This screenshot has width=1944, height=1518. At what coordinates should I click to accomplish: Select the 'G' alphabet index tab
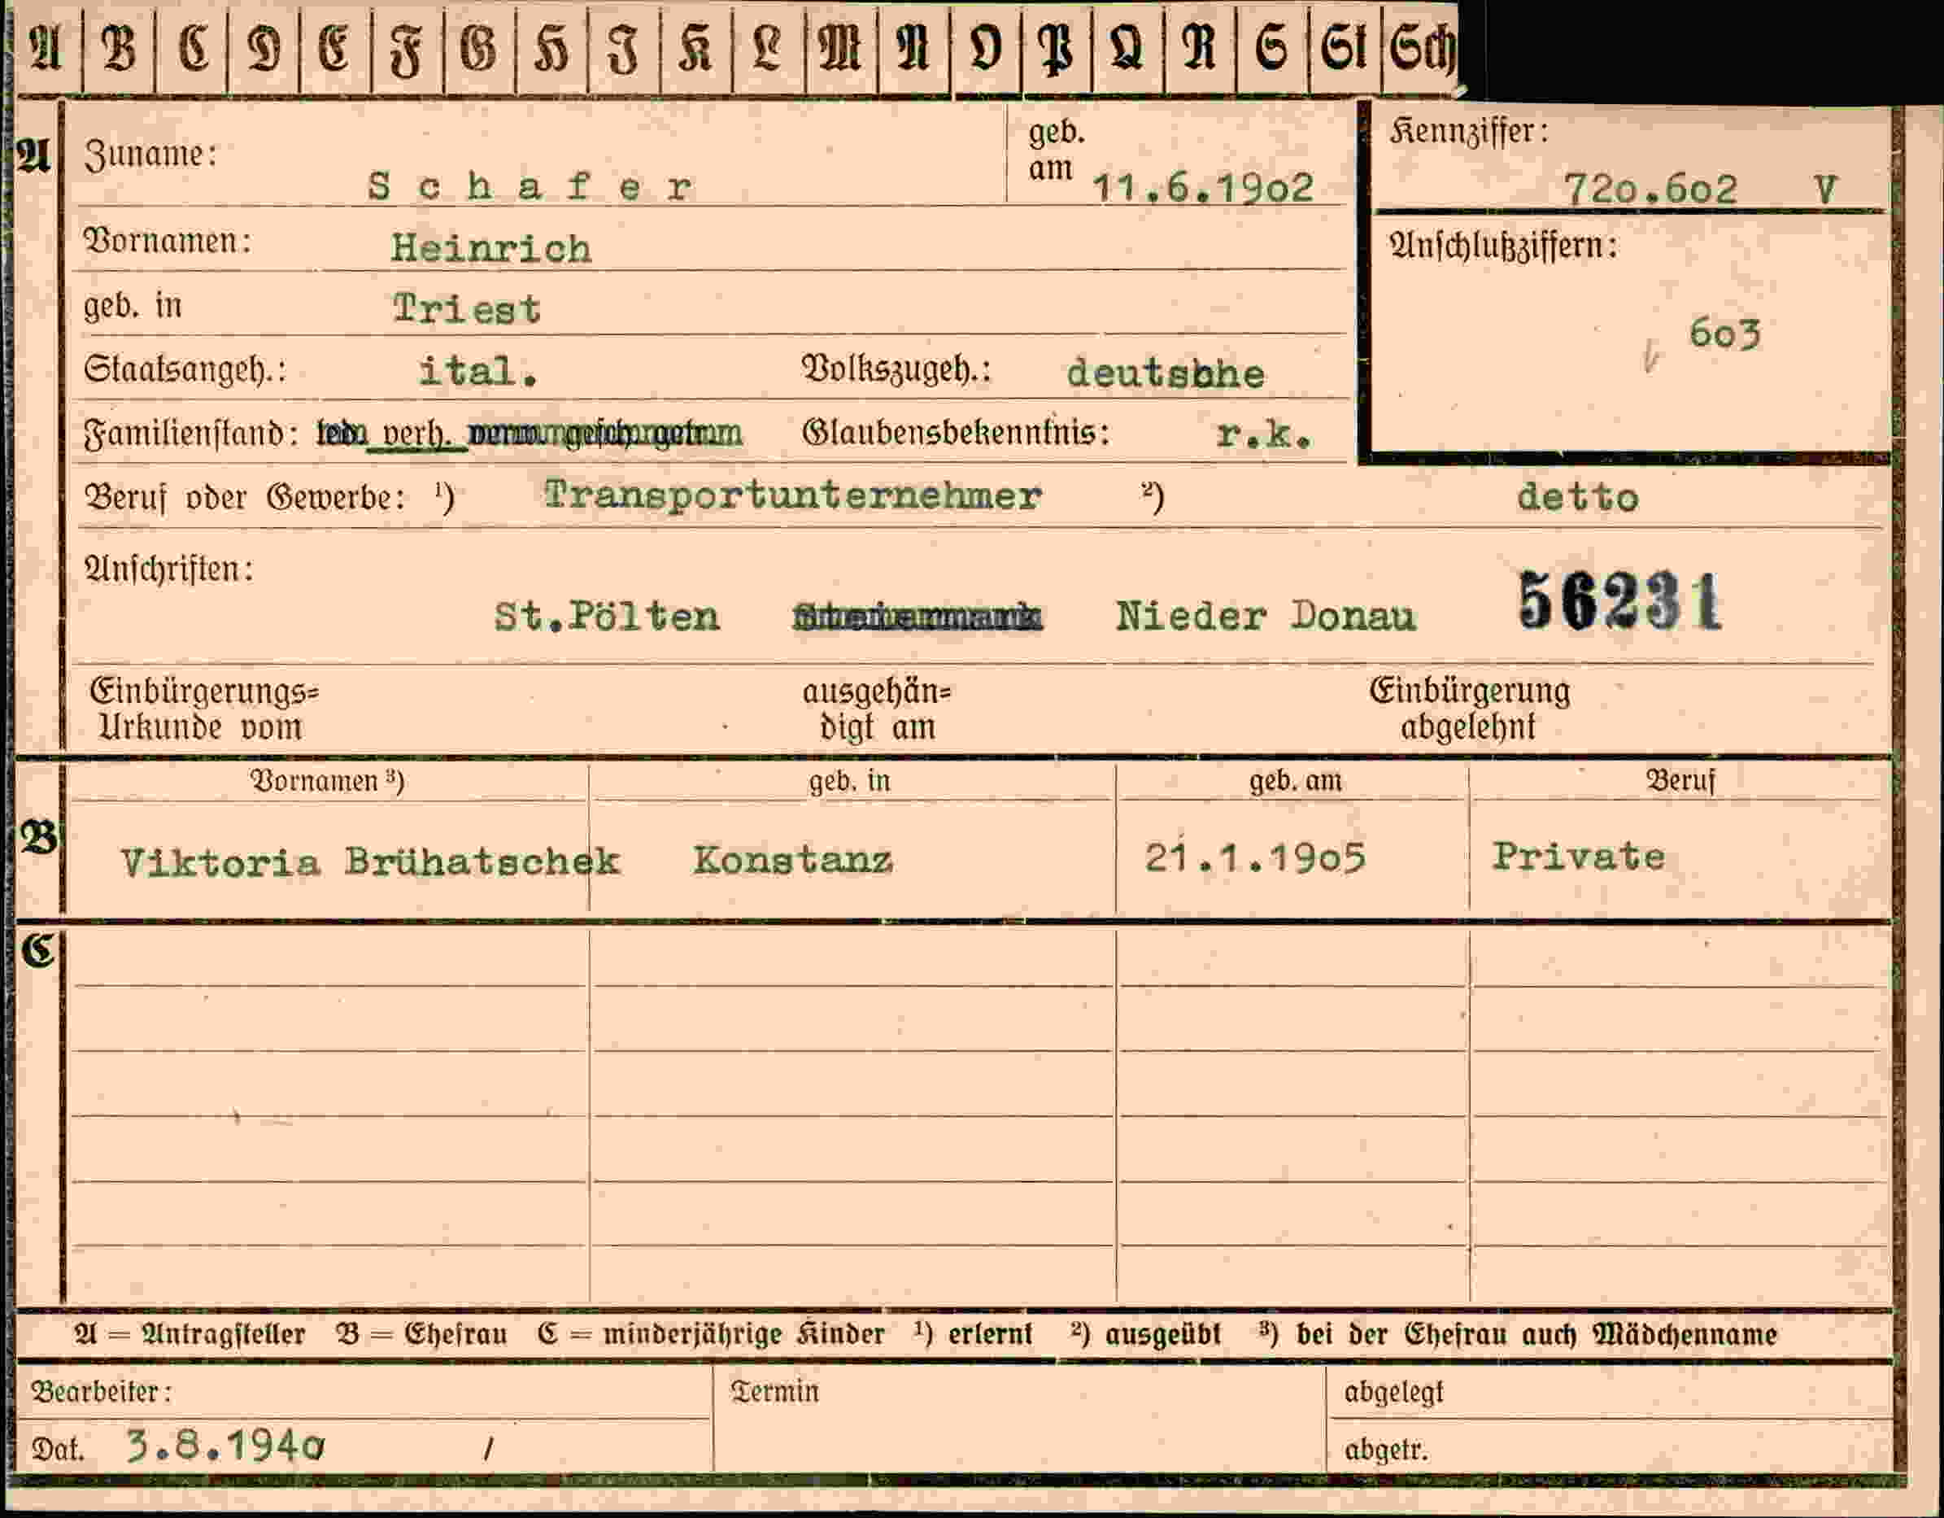[479, 48]
